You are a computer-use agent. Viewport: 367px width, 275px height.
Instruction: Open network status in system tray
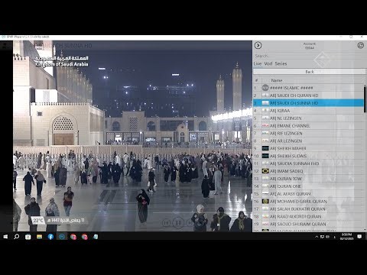click(x=322, y=237)
